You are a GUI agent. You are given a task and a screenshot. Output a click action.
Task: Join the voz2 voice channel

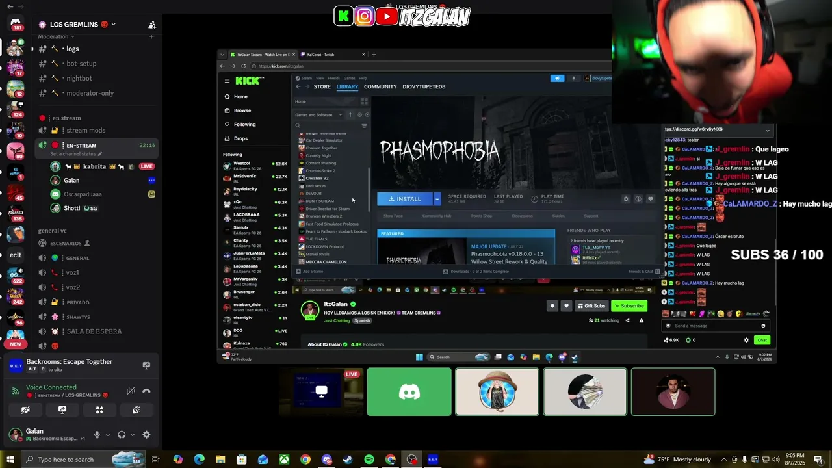[x=96, y=287]
